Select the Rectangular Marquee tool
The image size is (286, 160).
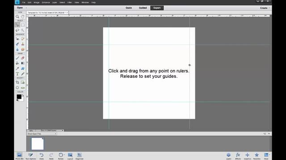coord(23,25)
